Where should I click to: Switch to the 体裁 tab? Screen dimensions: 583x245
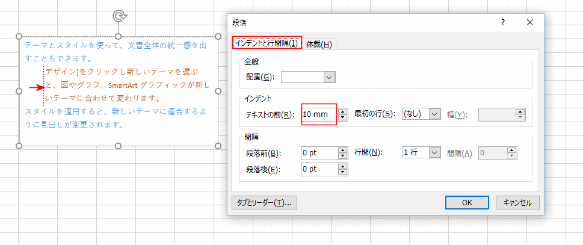click(x=319, y=44)
